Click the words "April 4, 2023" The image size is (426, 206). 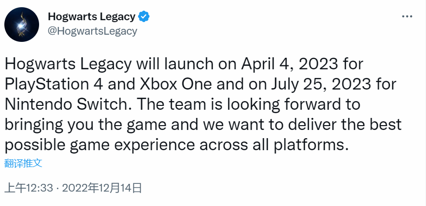click(x=290, y=64)
